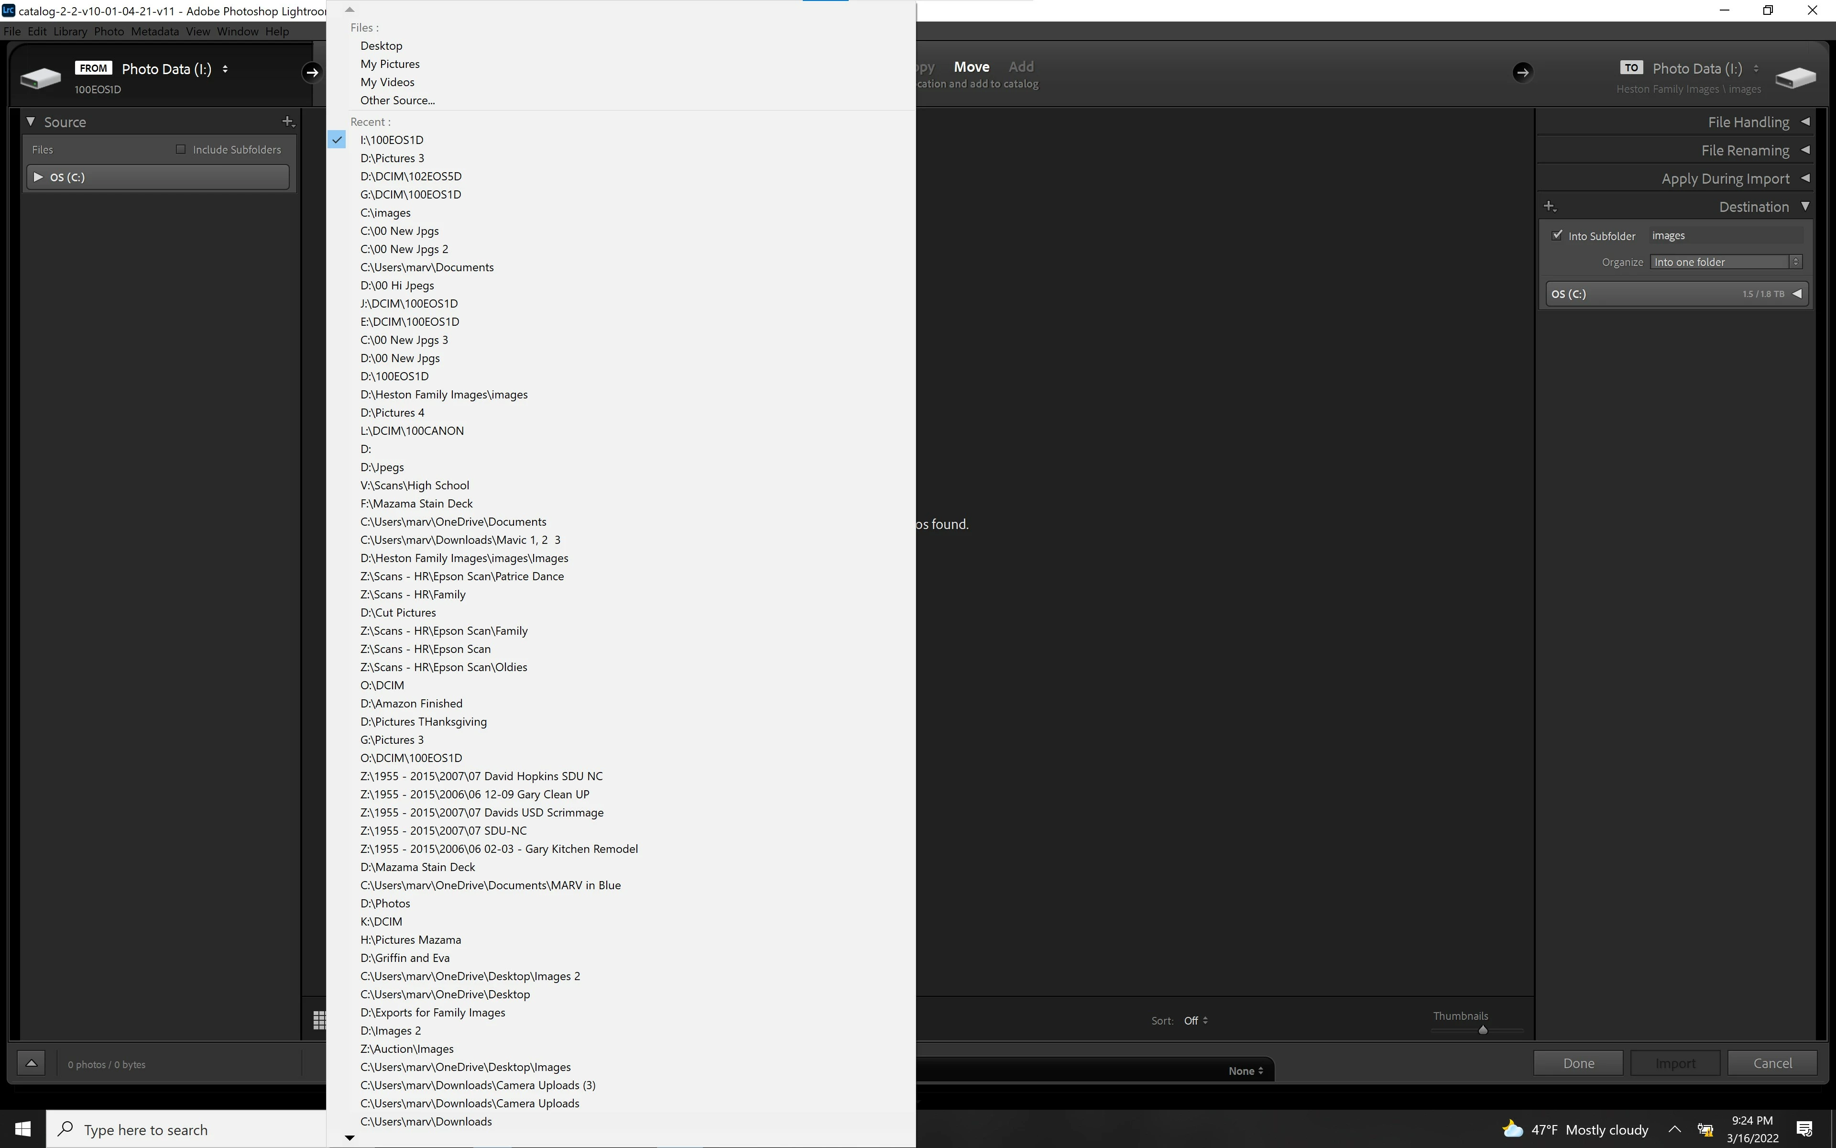Click the plus icon in Source panel header
The image size is (1836, 1148).
pos(287,121)
